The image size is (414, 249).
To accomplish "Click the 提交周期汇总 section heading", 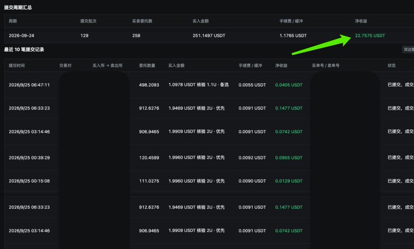I will pos(18,7).
